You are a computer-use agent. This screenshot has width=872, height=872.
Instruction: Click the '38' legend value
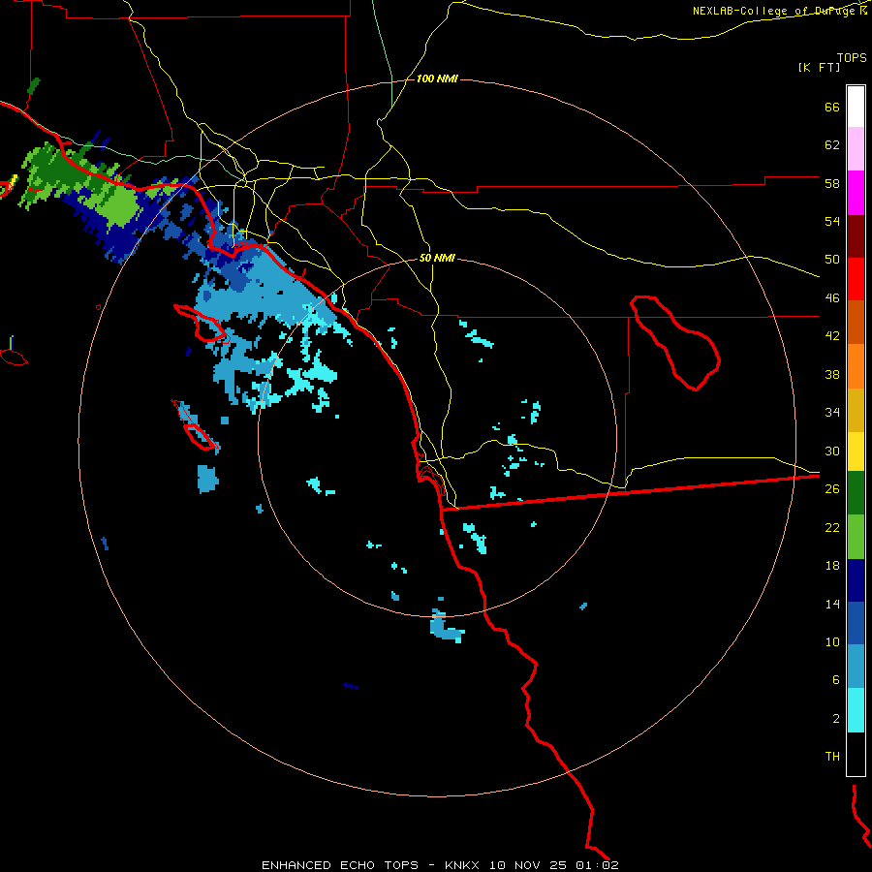(832, 374)
